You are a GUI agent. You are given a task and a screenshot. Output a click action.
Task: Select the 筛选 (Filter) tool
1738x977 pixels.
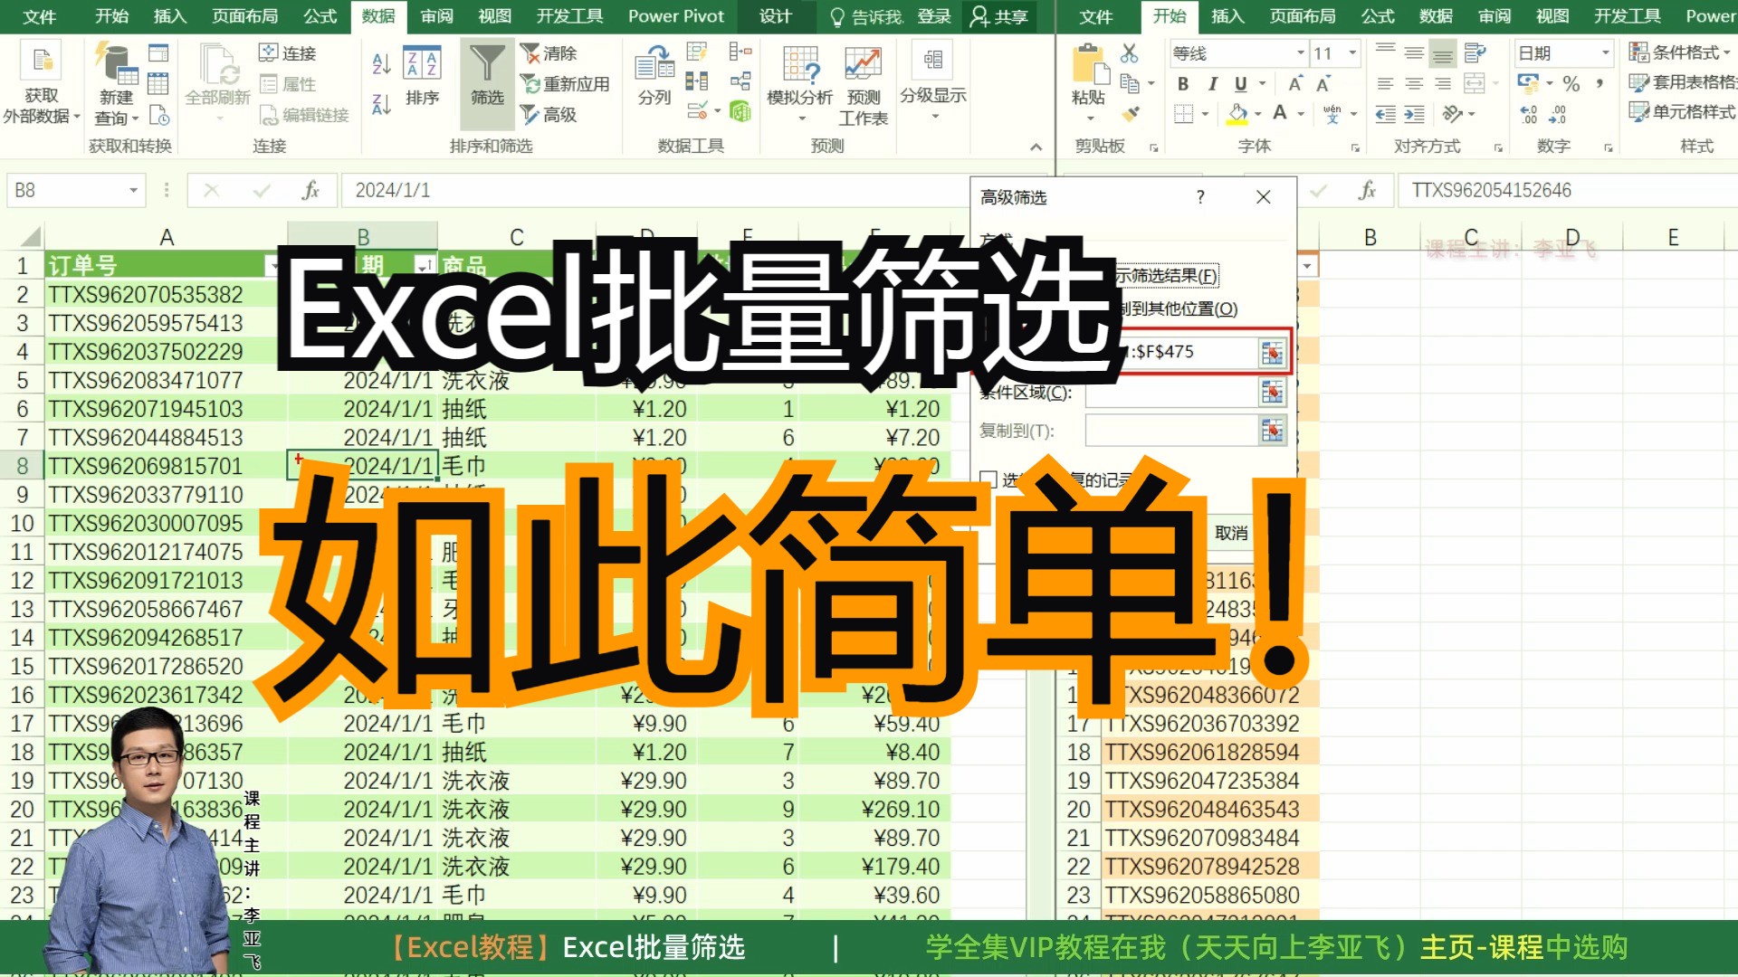pos(487,81)
